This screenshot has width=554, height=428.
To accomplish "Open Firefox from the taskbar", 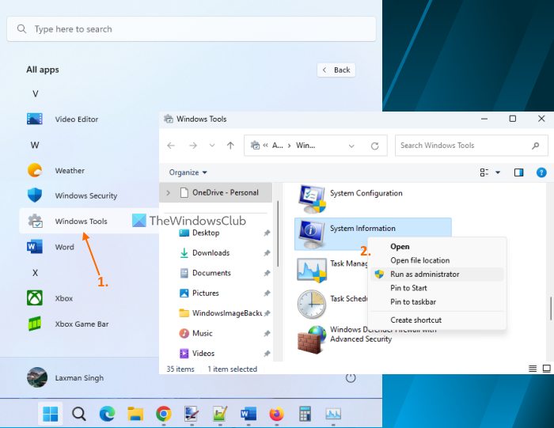I will pos(276,413).
